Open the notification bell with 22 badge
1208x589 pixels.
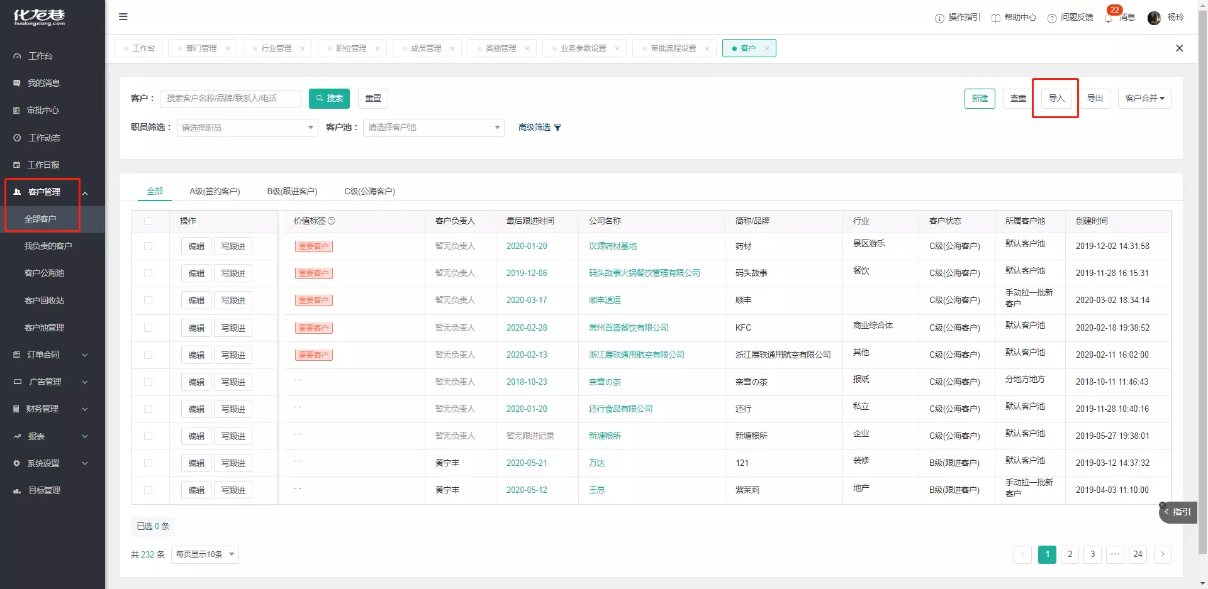pos(1109,18)
